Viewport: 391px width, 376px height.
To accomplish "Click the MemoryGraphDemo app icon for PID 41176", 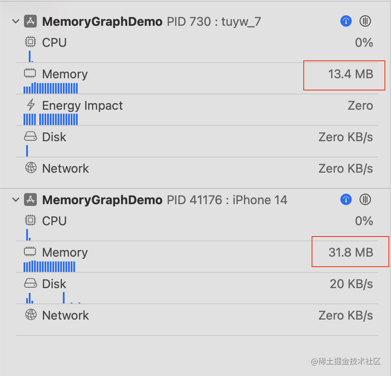I will [x=31, y=200].
